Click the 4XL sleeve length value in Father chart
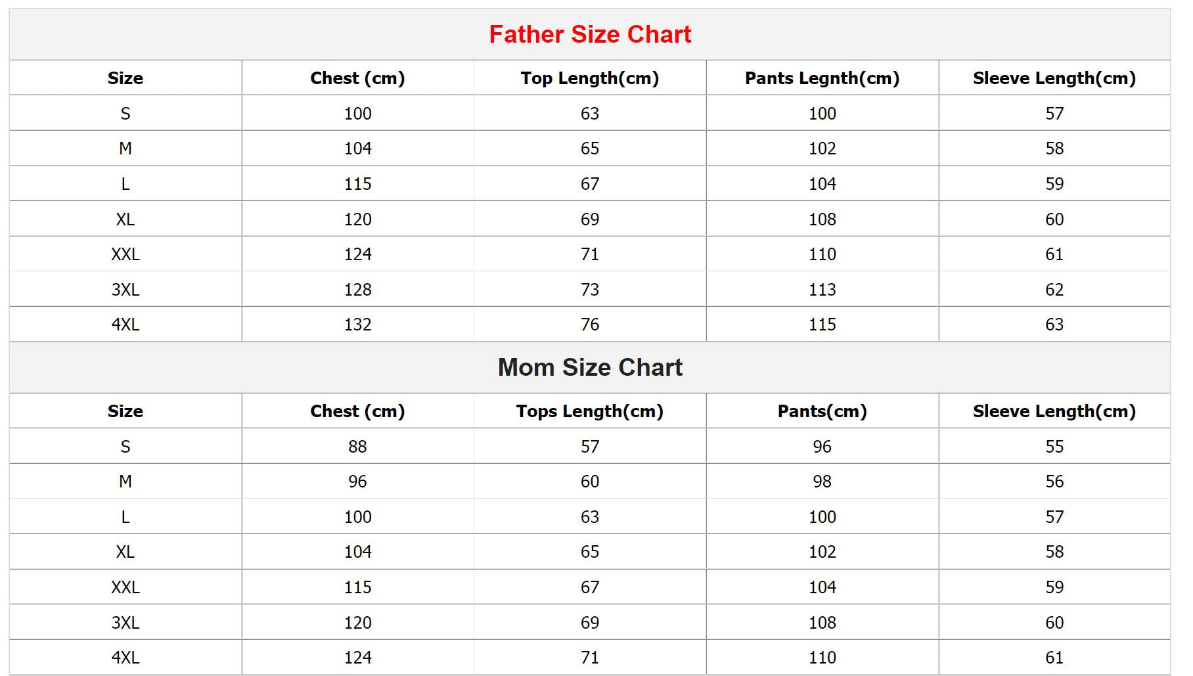This screenshot has height=676, width=1193. pyautogui.click(x=1054, y=325)
